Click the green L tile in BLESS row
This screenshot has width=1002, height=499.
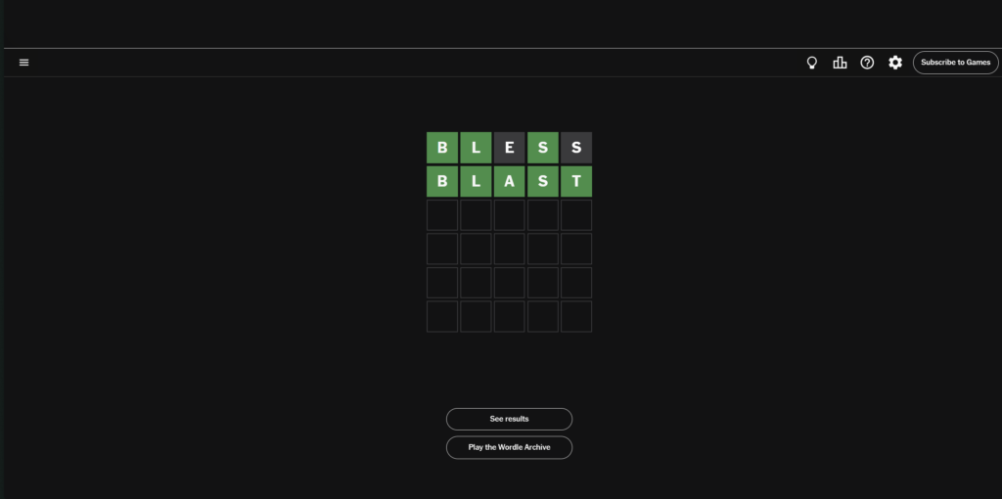(x=476, y=148)
